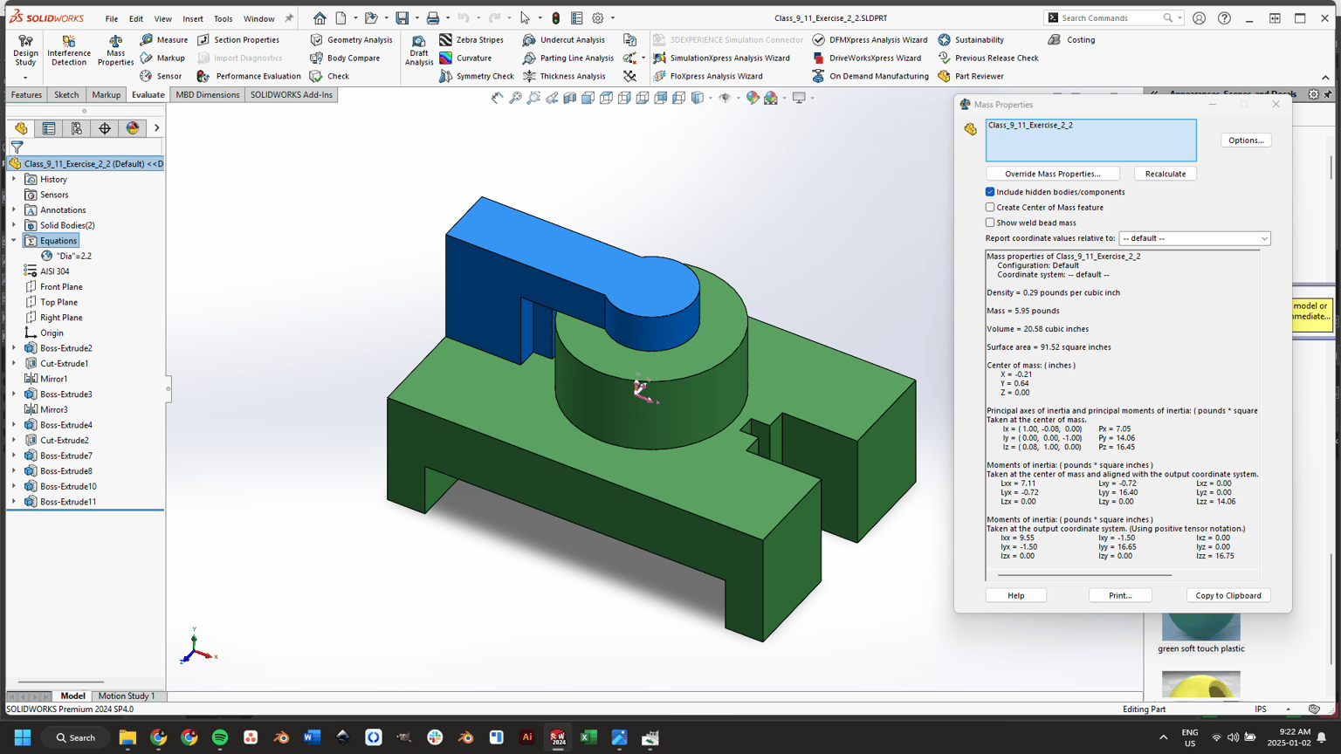Open Section Properties

(238, 39)
